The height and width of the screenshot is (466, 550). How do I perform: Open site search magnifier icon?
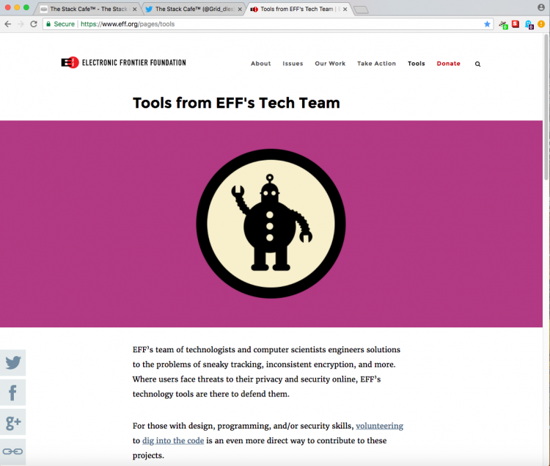click(x=477, y=64)
